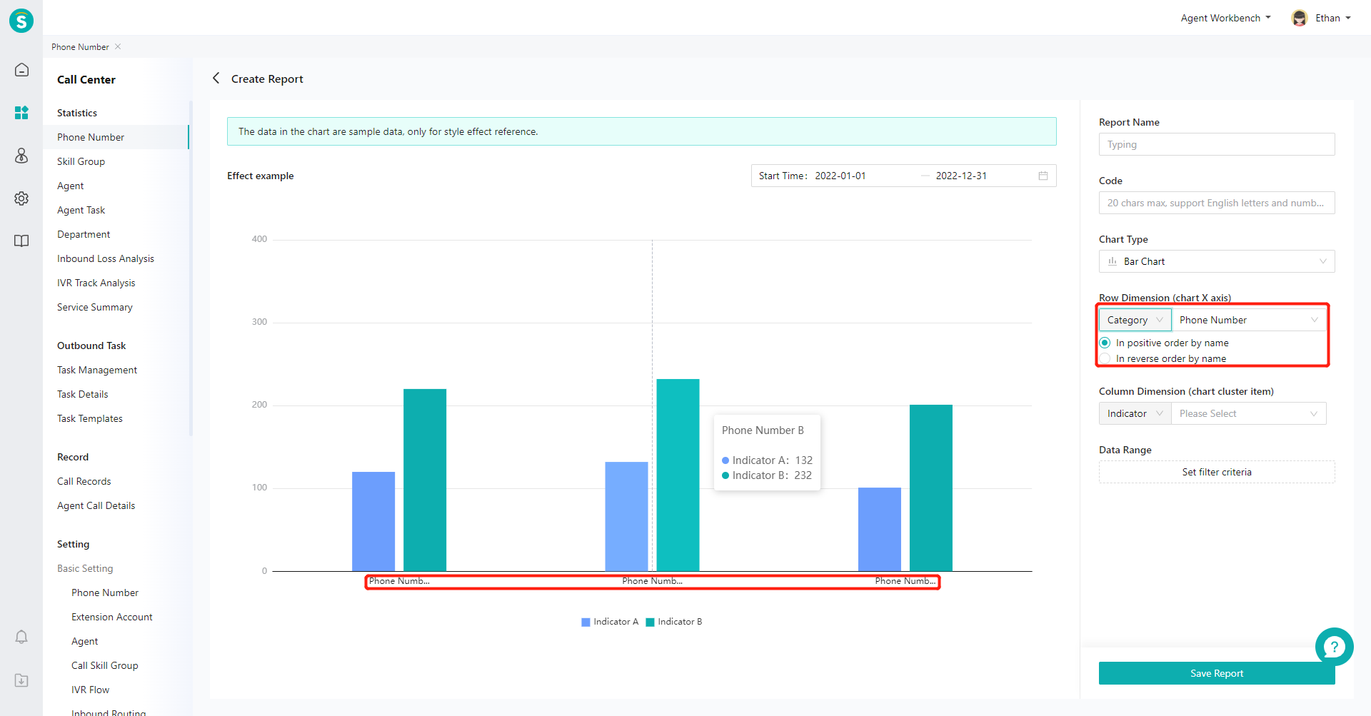The height and width of the screenshot is (716, 1371).
Task: Click the download icon in left rail
Action: pyautogui.click(x=21, y=680)
